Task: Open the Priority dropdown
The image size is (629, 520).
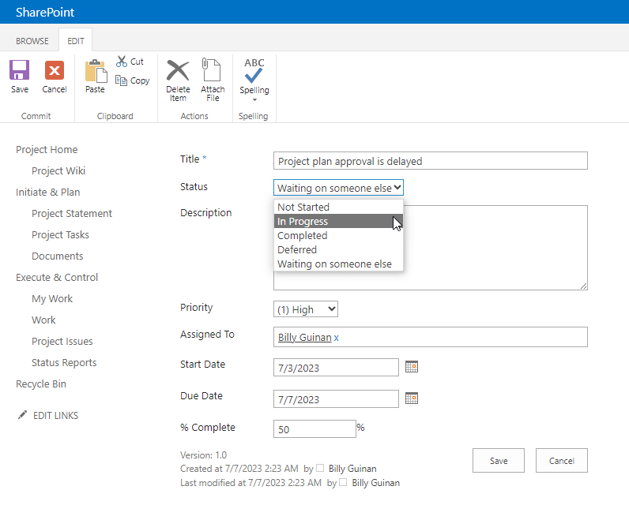Action: [x=306, y=309]
